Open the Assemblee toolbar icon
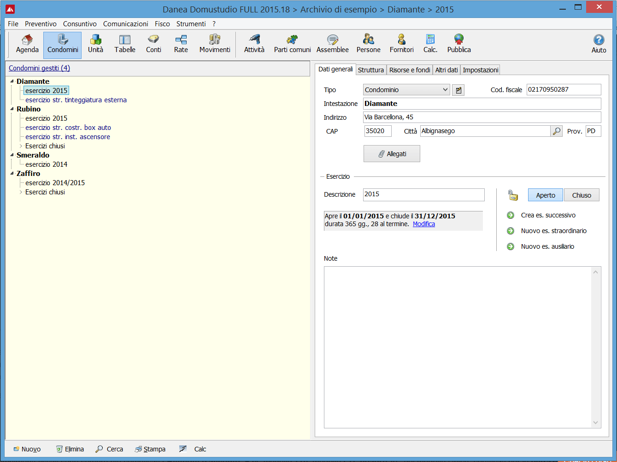This screenshot has height=462, width=617. (x=332, y=45)
